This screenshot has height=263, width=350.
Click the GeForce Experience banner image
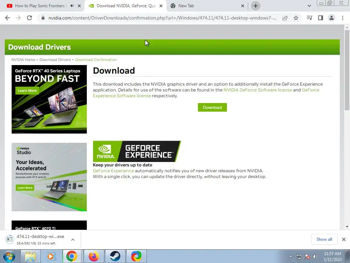click(x=137, y=151)
